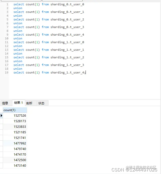The image size is (161, 174).
Task: Select the result cell 1477992
Action: pos(15,143)
